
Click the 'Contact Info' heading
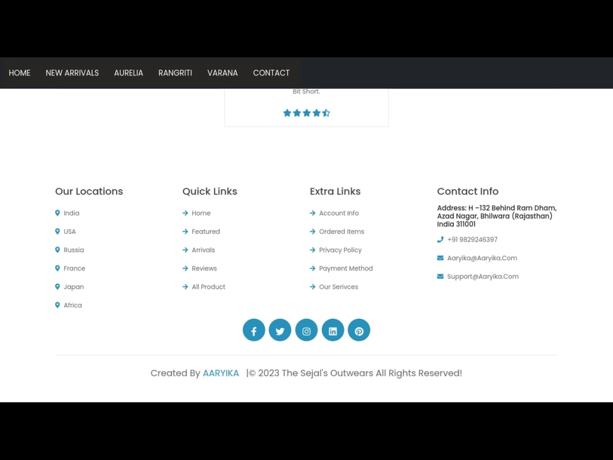tap(468, 191)
